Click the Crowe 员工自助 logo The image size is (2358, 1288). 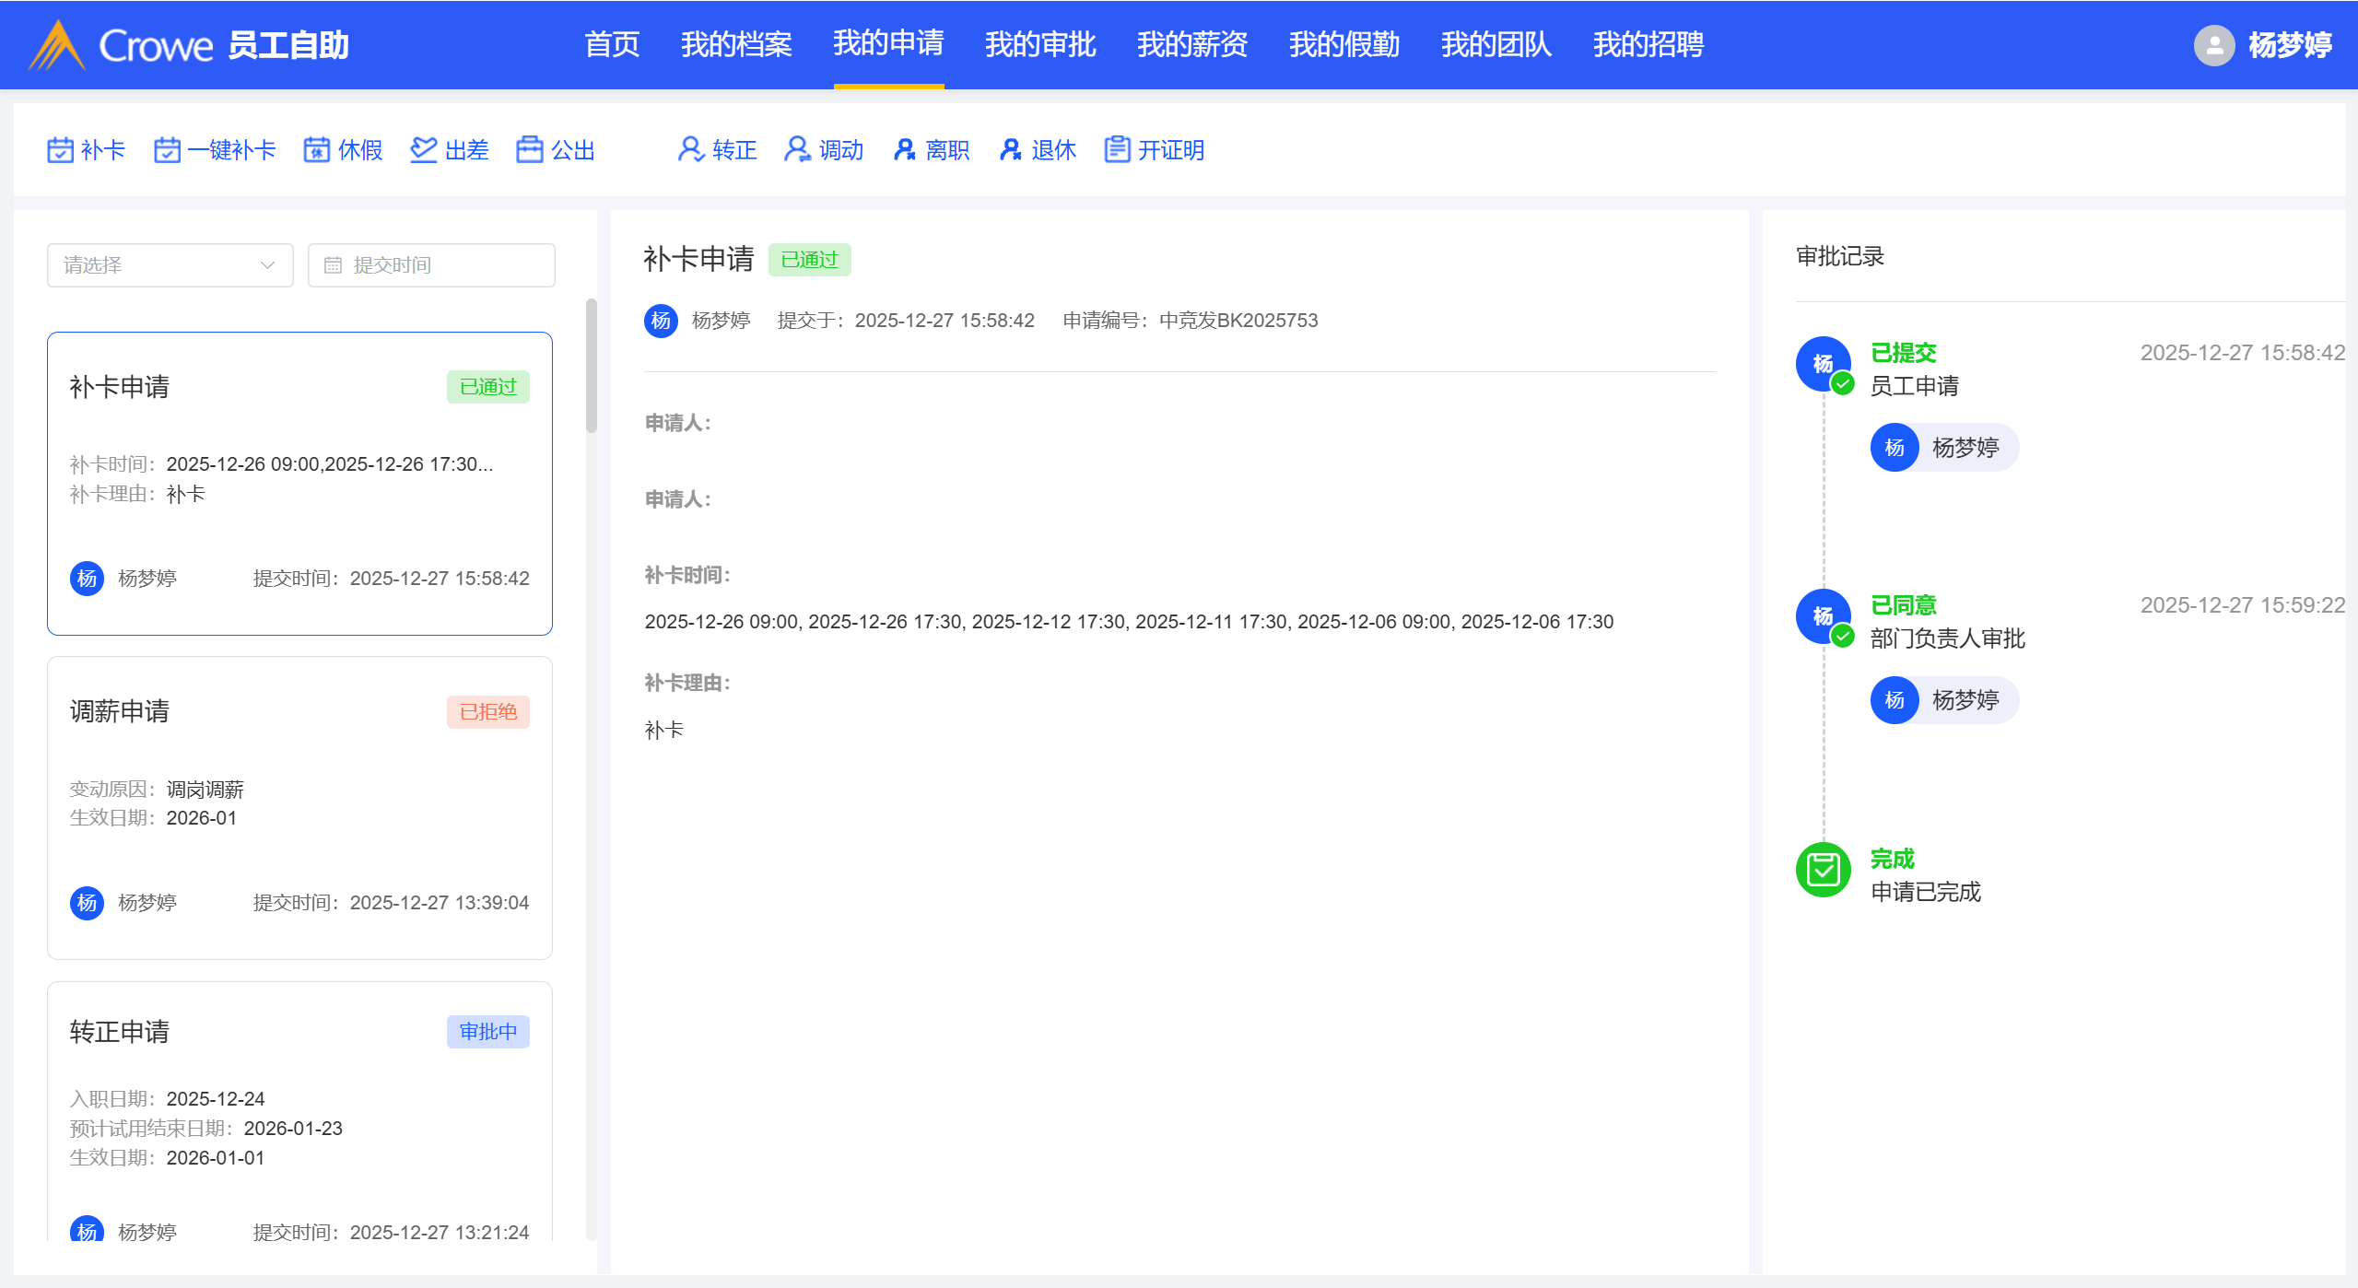click(x=189, y=45)
